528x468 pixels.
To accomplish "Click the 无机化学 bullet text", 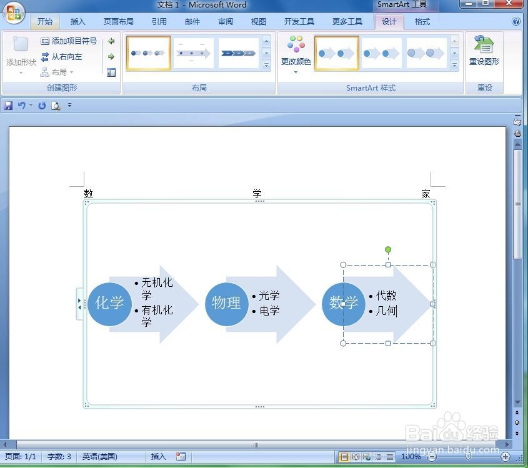I will tap(157, 289).
